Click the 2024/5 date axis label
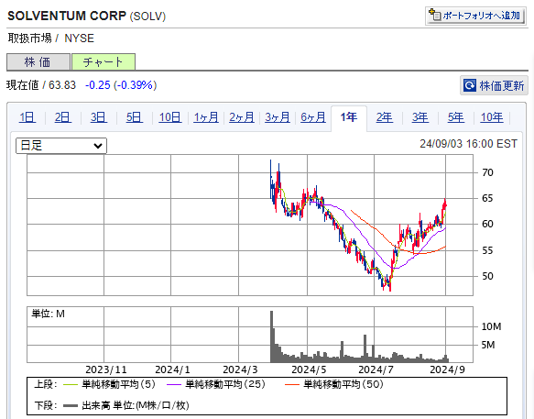534x419 pixels. [309, 369]
